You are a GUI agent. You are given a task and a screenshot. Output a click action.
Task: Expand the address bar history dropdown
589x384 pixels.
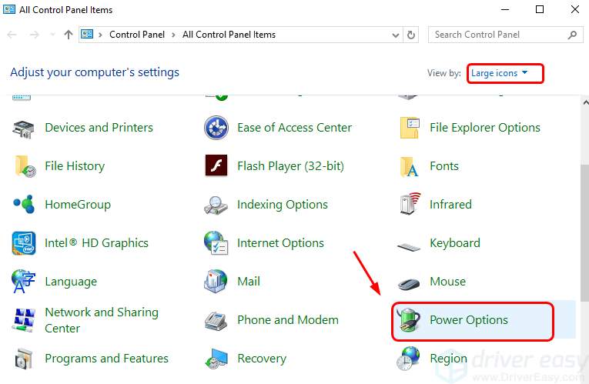[x=395, y=35]
